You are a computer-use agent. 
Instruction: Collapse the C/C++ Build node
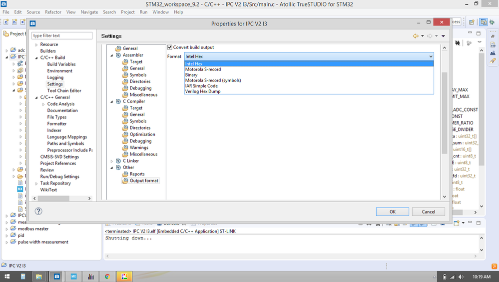point(36,58)
